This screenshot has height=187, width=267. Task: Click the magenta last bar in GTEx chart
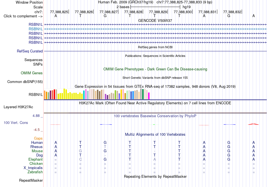coord(149,96)
